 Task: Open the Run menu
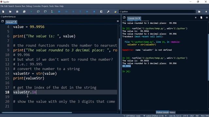tap(24, 6)
